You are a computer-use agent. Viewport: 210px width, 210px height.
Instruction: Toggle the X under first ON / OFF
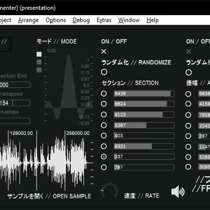click(x=104, y=51)
